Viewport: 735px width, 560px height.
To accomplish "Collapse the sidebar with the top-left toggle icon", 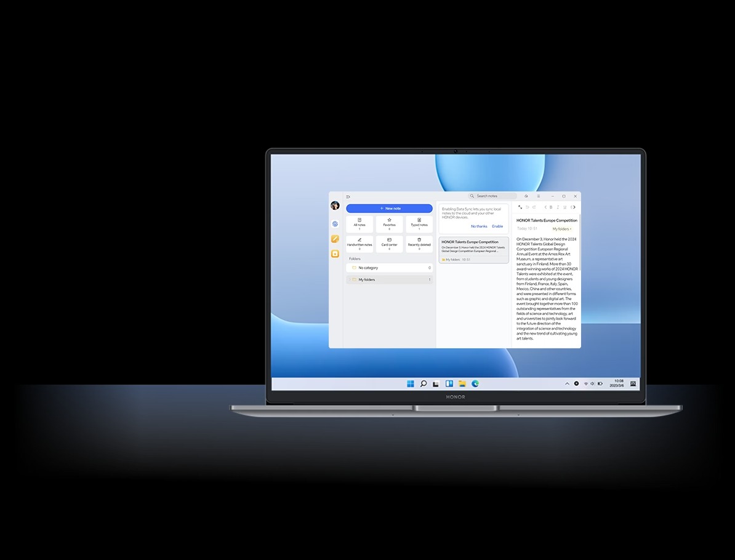I will click(348, 197).
